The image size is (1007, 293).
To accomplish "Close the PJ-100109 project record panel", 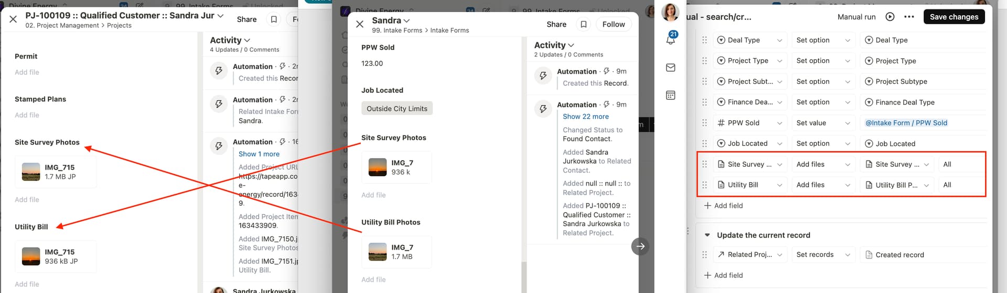I will pos(13,19).
